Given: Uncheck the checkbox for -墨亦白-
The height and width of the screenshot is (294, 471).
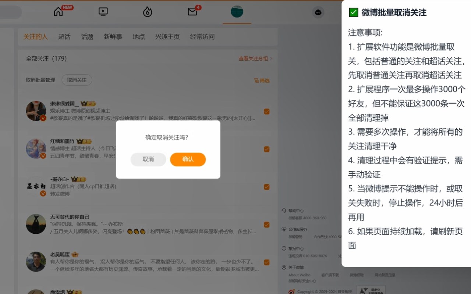Looking at the screenshot, I should tap(267, 187).
